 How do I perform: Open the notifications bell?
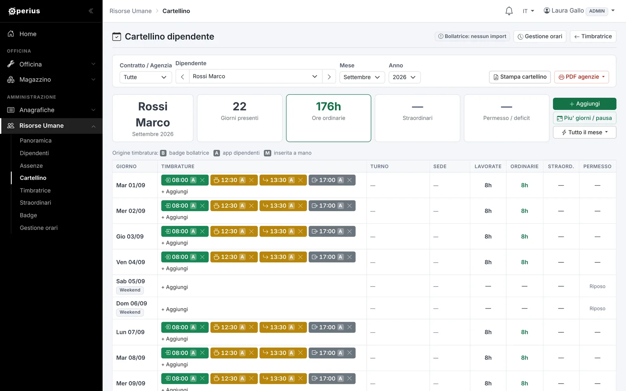tap(509, 11)
